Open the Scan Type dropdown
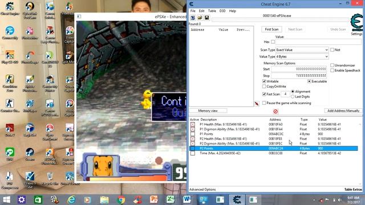Image resolution: width=365 pixels, height=205 pixels. [x=302, y=50]
